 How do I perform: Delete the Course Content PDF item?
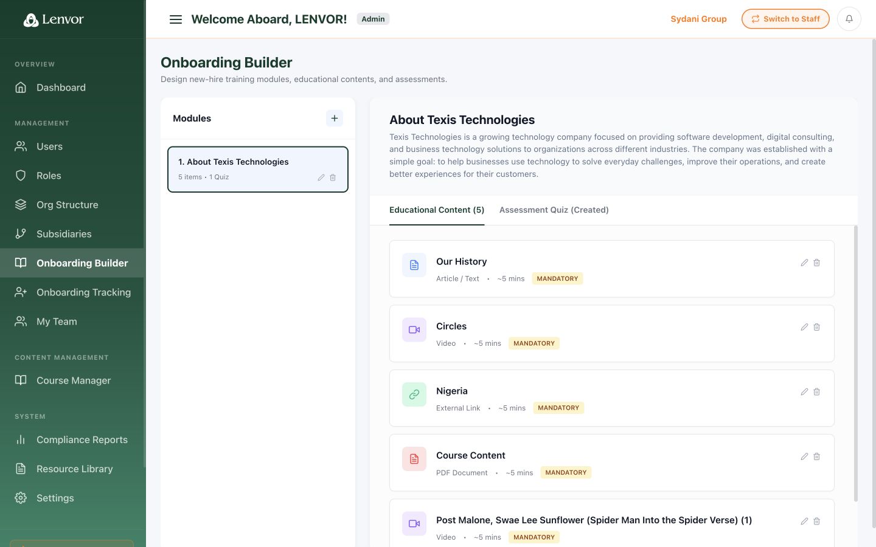point(817,456)
